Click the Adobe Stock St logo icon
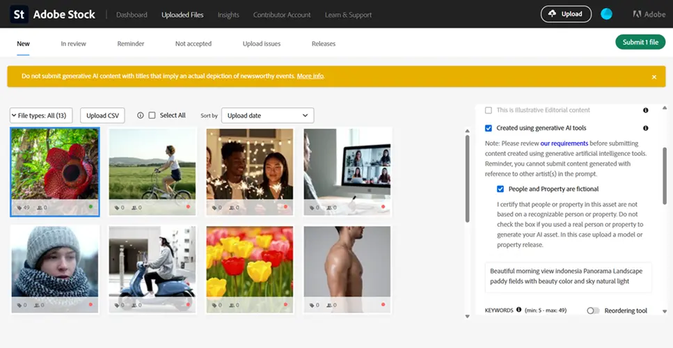 click(x=19, y=14)
